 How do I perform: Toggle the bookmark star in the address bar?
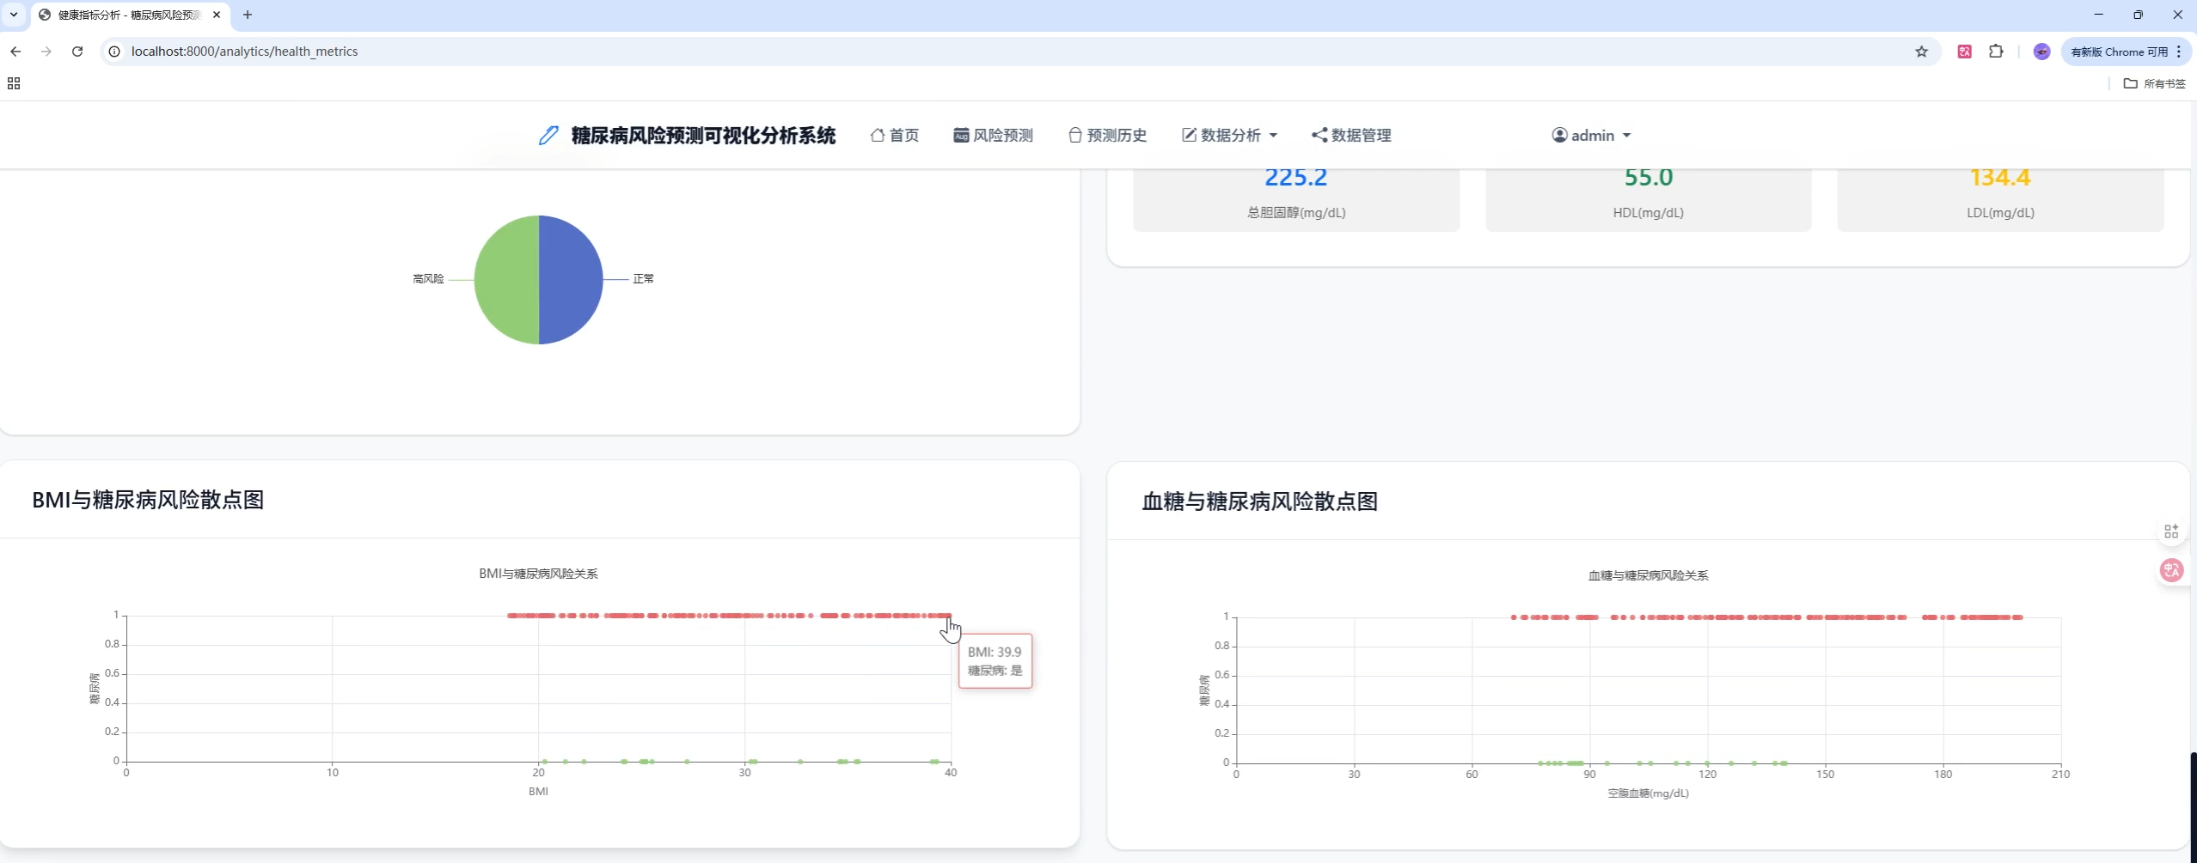pyautogui.click(x=1920, y=52)
